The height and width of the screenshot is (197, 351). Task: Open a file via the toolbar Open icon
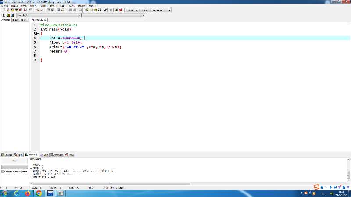pyautogui.click(x=8, y=10)
